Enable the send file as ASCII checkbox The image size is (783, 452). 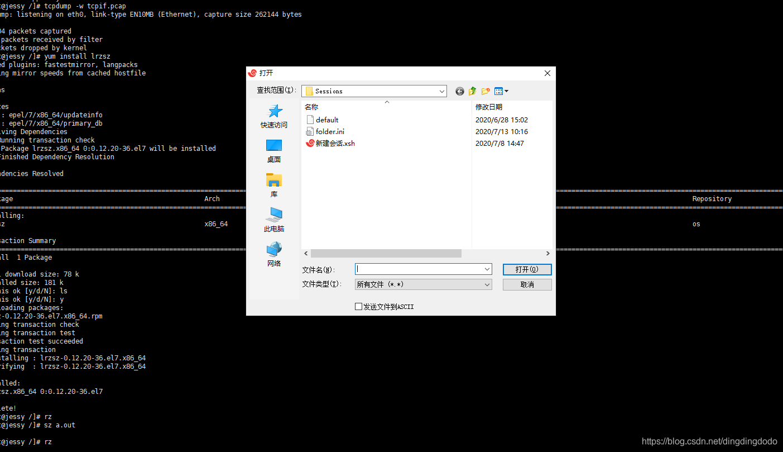tap(358, 307)
